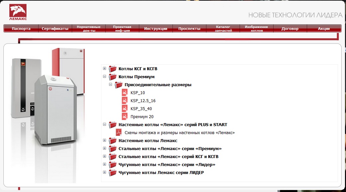
Task: Expand the Котлы КСГ и КСГВ node
Action: point(105,69)
